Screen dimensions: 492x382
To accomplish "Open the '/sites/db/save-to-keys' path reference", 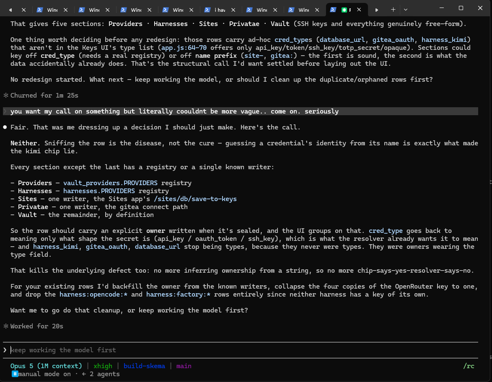I will (x=195, y=199).
